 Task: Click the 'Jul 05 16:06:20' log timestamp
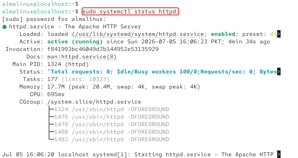28,154
